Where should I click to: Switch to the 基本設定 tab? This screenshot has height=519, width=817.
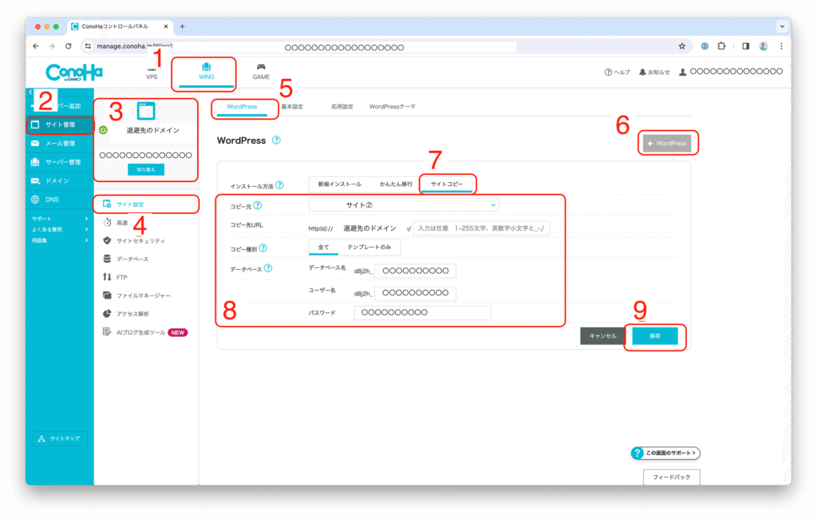coord(292,106)
